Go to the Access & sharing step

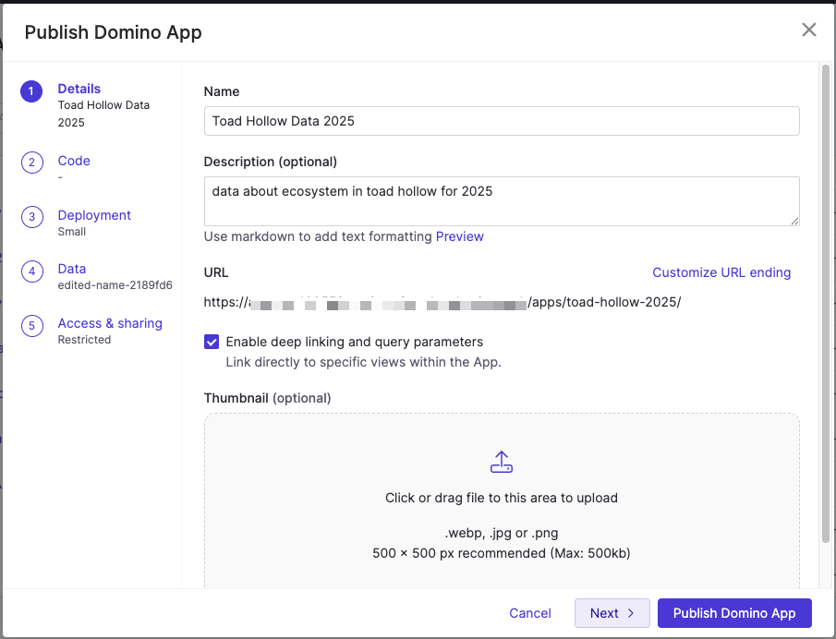click(110, 323)
